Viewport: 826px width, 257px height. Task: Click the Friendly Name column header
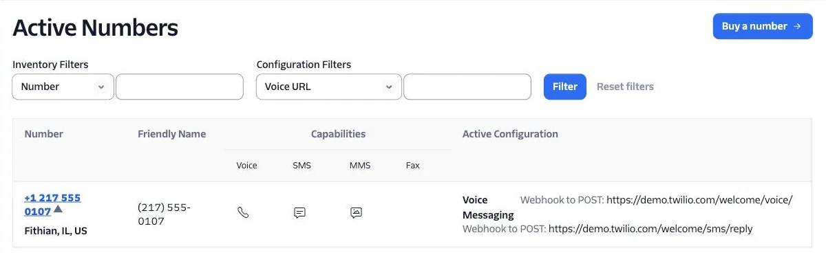pos(172,134)
